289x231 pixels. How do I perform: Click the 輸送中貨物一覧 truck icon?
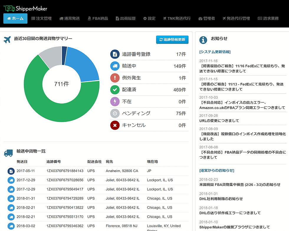click(8, 153)
